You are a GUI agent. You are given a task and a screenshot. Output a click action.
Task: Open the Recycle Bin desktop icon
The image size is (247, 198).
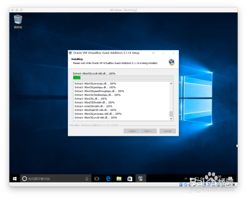click(x=18, y=22)
